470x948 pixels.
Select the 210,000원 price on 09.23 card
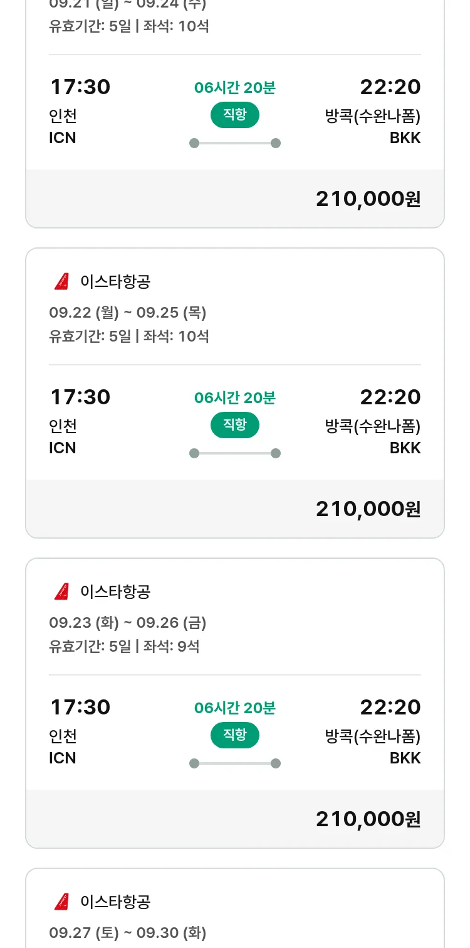368,819
